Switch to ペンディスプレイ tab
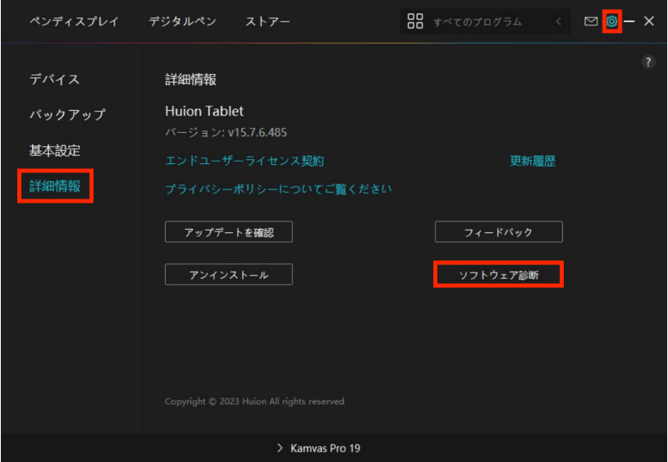The width and height of the screenshot is (668, 462). click(x=74, y=21)
